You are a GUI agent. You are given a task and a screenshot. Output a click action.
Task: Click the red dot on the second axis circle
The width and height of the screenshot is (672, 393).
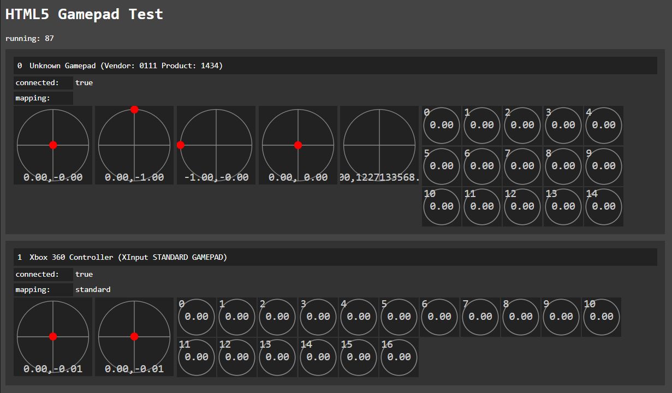[x=134, y=110]
